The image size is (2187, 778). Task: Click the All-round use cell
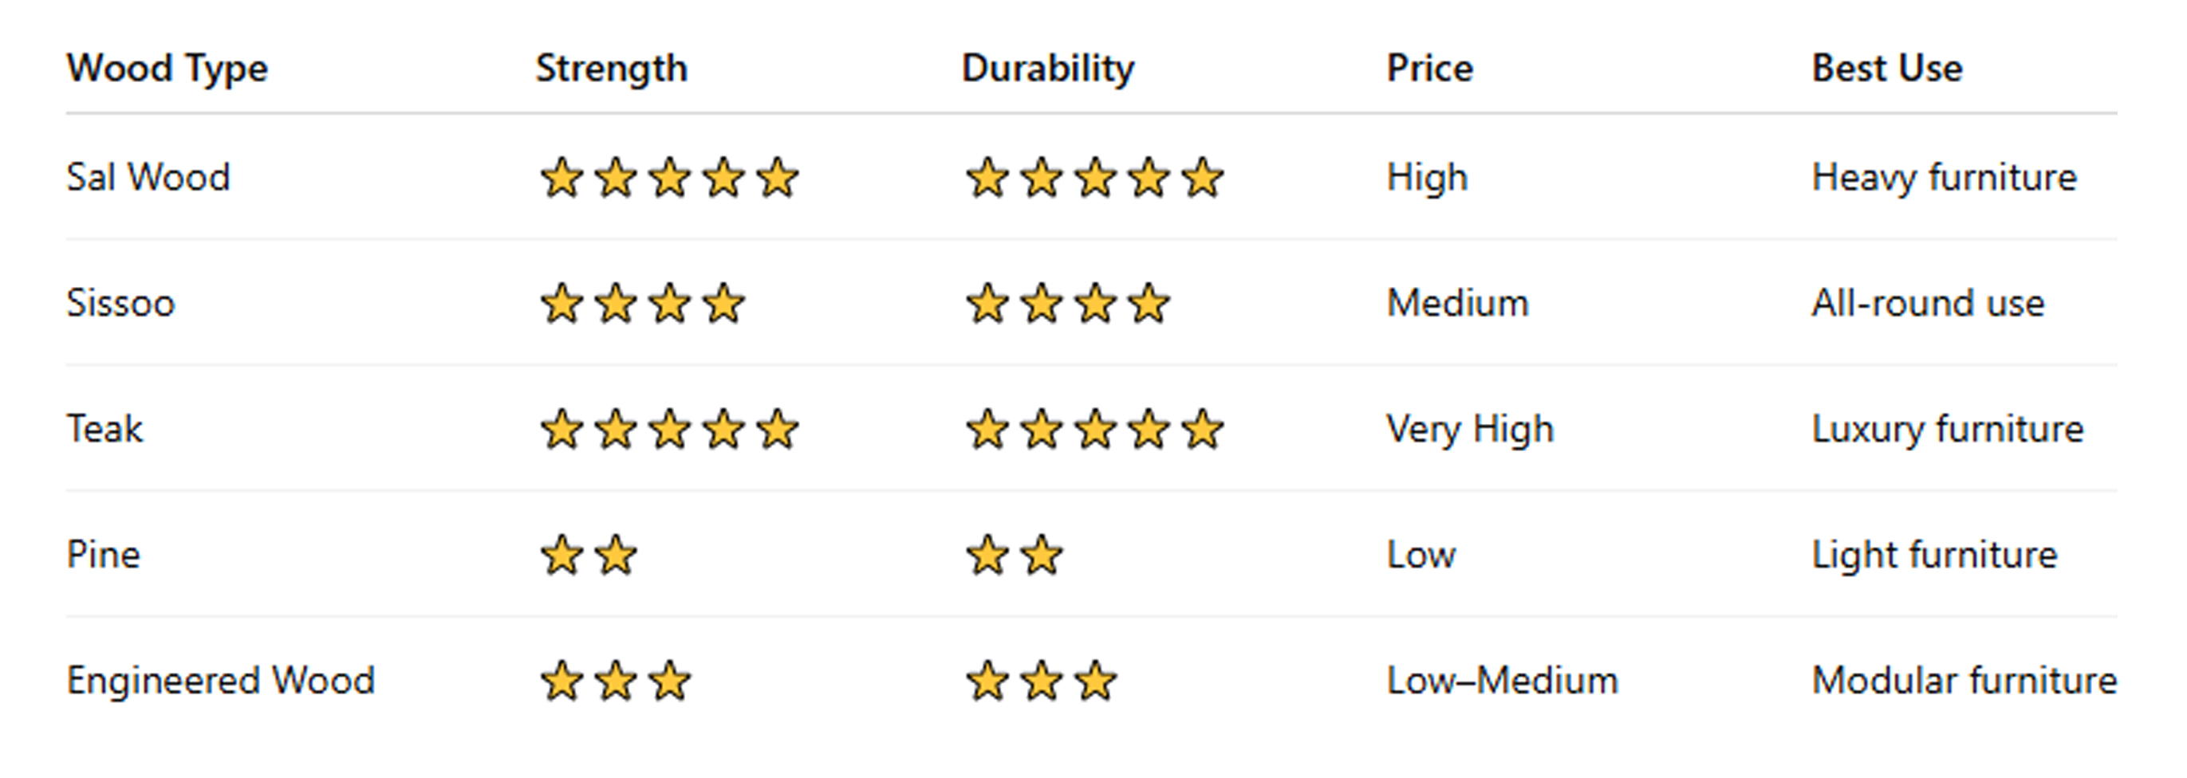click(1927, 304)
